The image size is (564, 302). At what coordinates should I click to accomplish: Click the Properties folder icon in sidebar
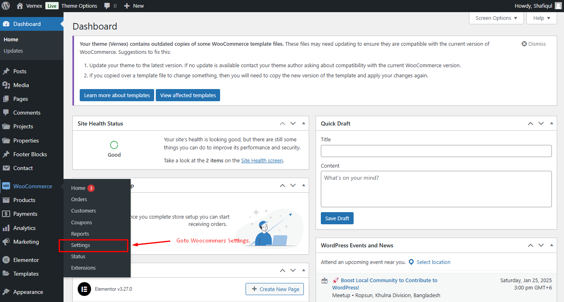point(6,140)
